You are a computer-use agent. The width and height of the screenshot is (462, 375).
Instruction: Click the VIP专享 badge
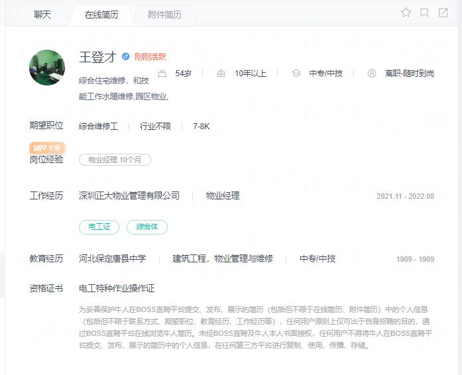47,148
